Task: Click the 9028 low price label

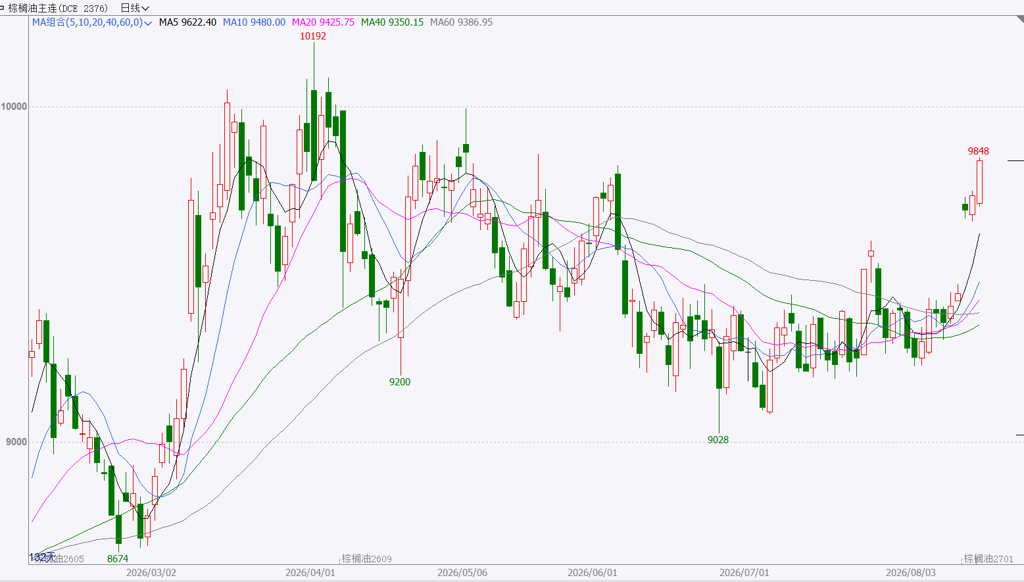Action: [718, 440]
